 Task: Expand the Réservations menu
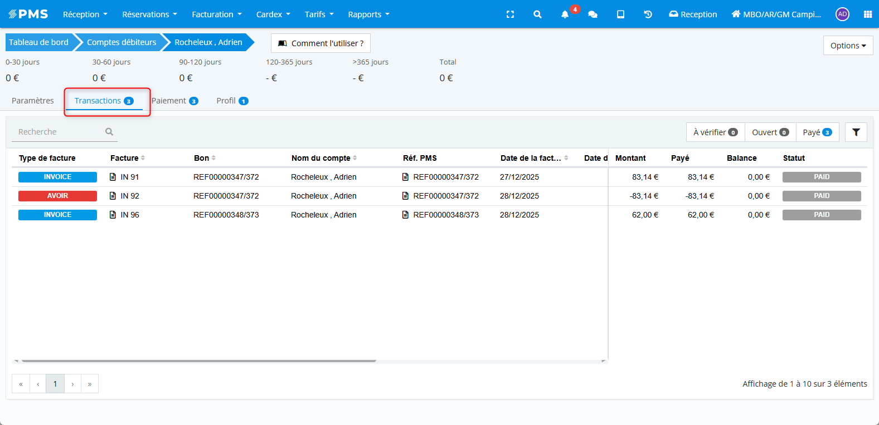pos(149,14)
